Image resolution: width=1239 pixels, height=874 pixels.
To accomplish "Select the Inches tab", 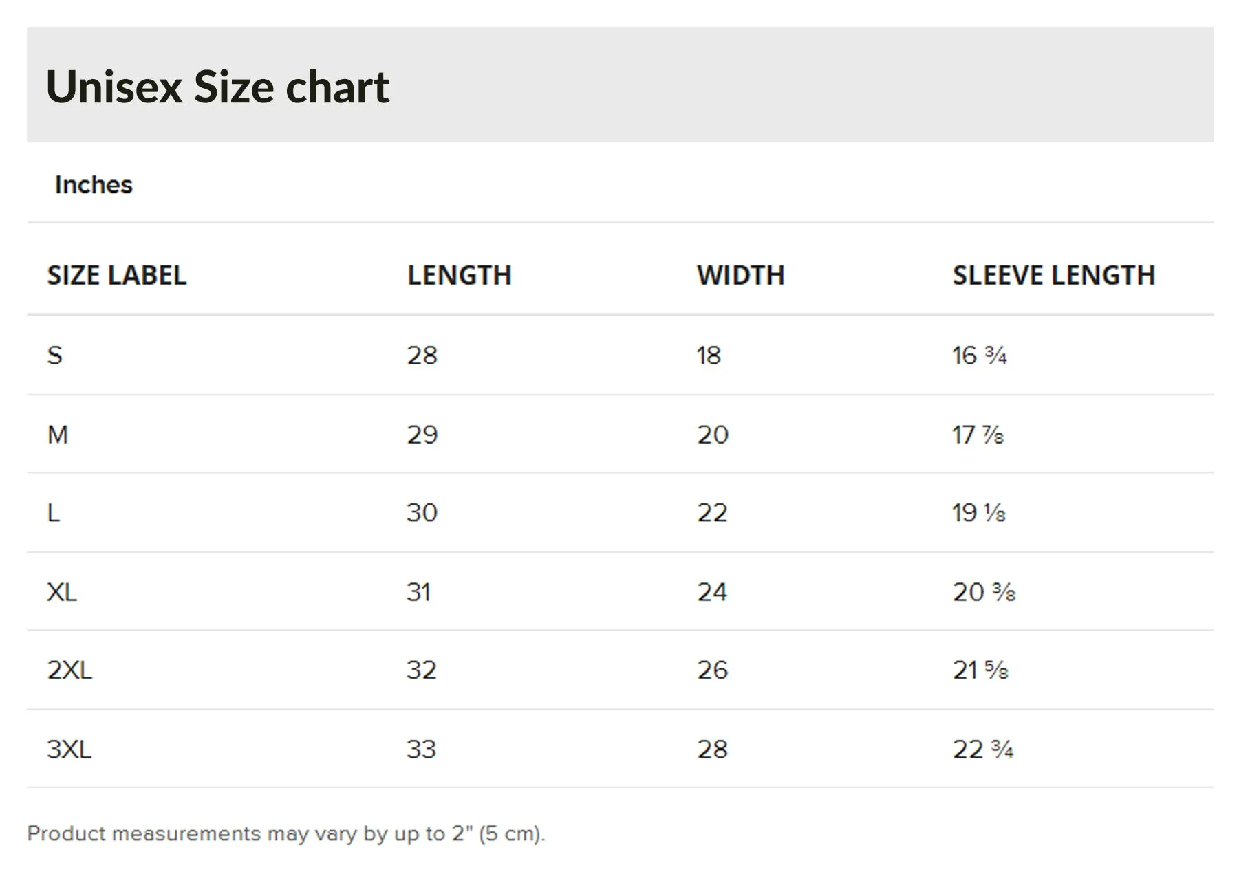I will tap(94, 185).
